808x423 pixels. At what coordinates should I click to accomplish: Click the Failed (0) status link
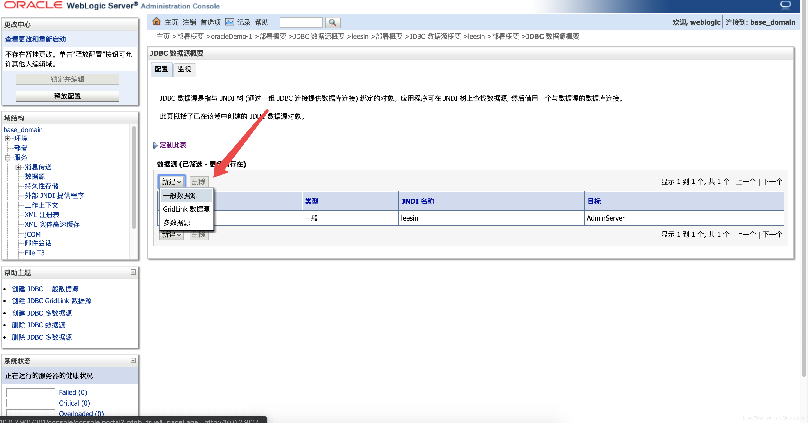pyautogui.click(x=73, y=393)
